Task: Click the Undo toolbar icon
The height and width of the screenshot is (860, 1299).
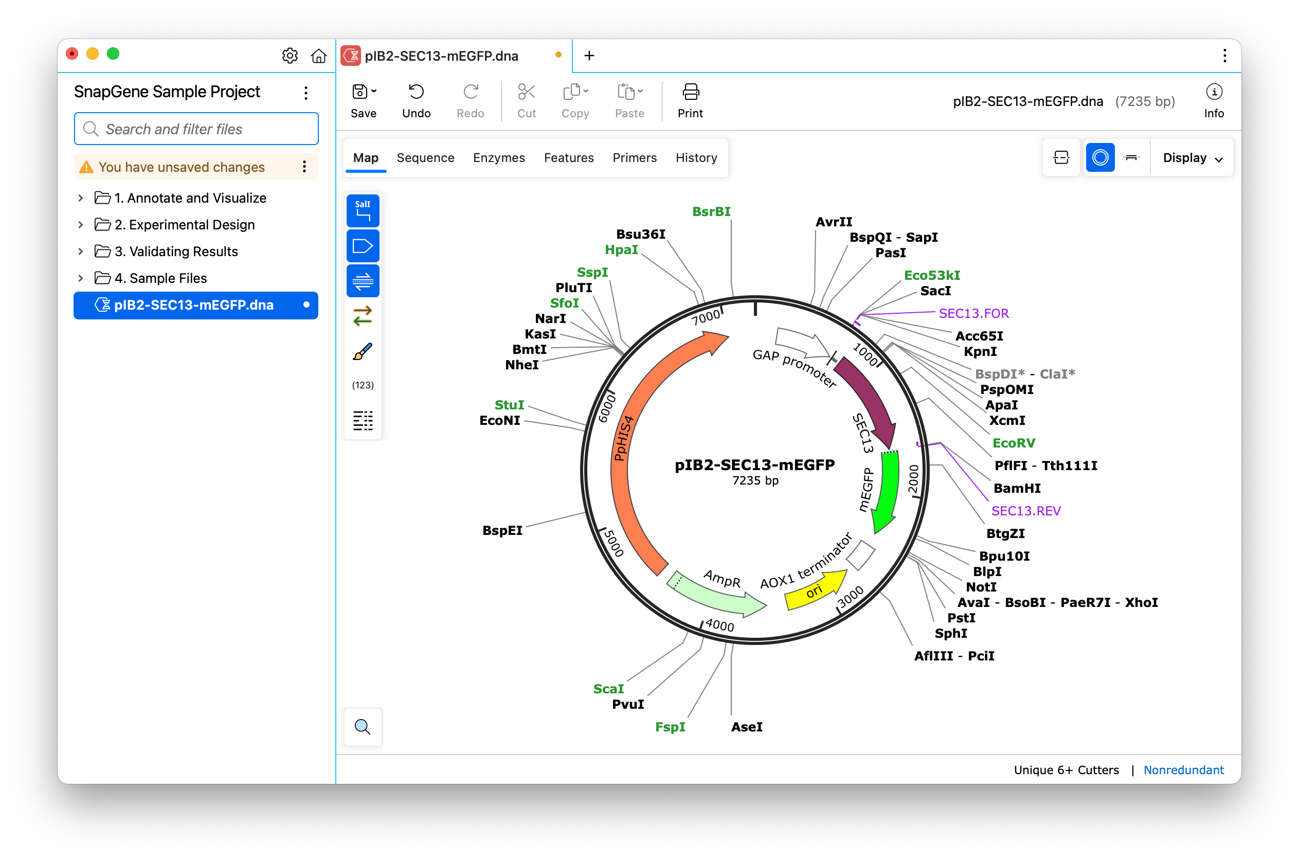Action: [416, 92]
